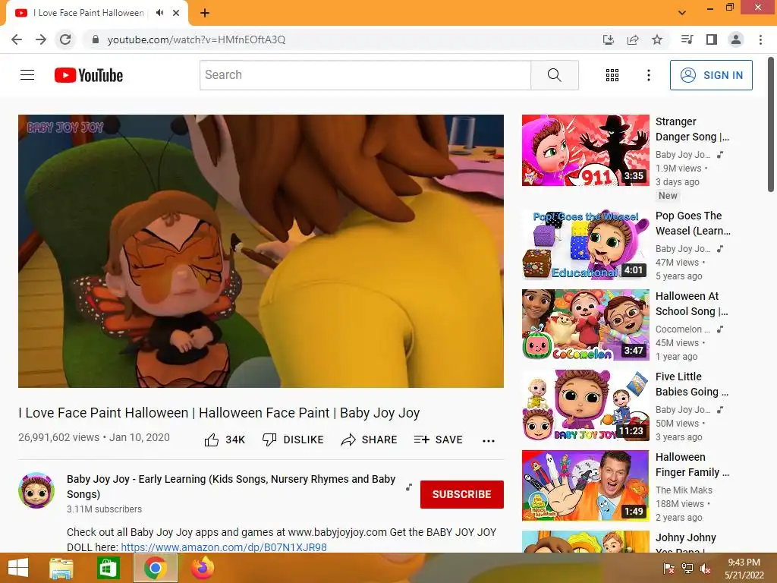Toggle Chrome side panel icon
Viewport: 777px width, 583px height.
tap(712, 39)
